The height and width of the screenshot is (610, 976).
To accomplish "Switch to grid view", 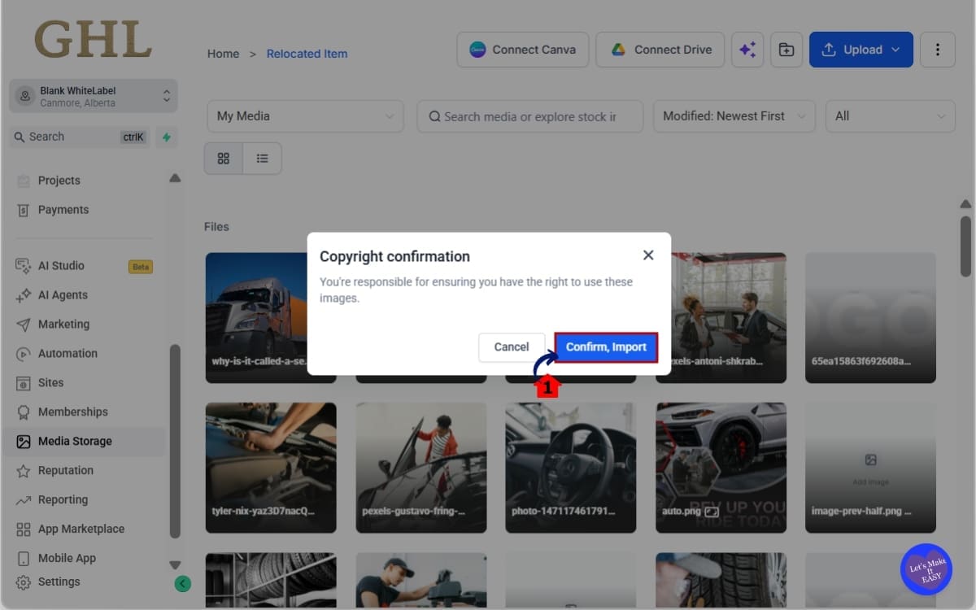I will [x=224, y=159].
